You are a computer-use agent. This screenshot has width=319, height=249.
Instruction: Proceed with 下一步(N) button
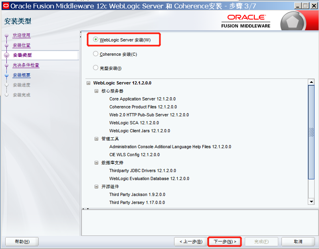225,241
